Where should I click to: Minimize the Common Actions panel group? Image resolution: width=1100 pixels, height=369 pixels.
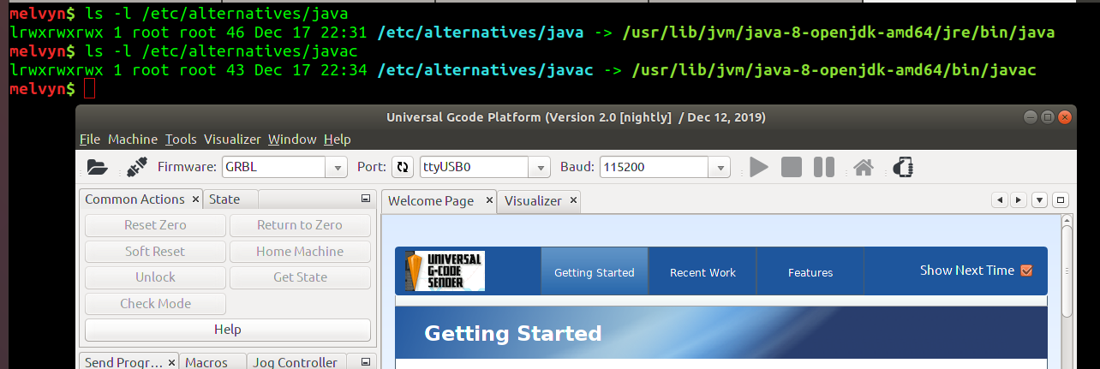coord(366,199)
